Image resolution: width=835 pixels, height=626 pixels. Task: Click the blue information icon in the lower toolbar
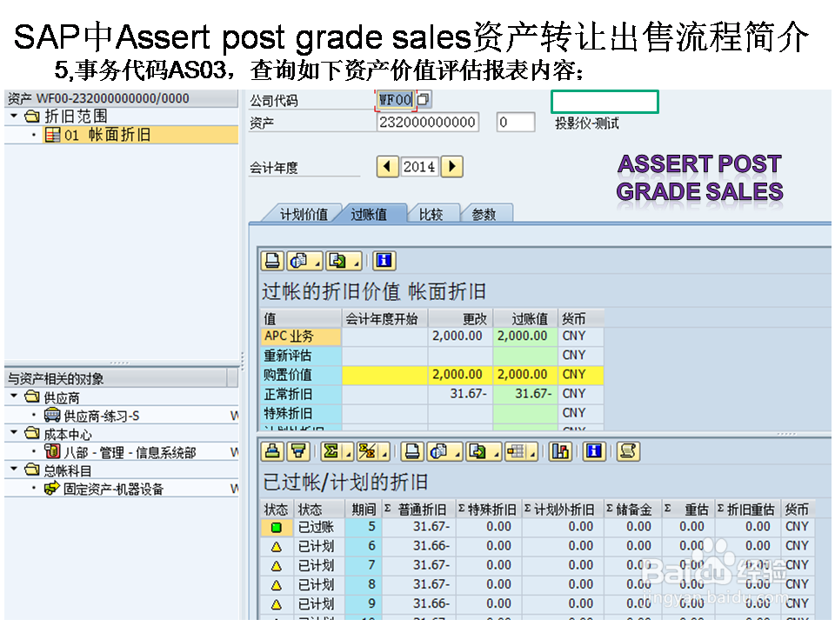594,452
